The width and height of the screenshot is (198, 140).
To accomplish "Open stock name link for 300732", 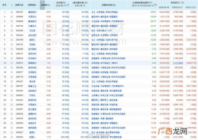I will tap(32, 44).
